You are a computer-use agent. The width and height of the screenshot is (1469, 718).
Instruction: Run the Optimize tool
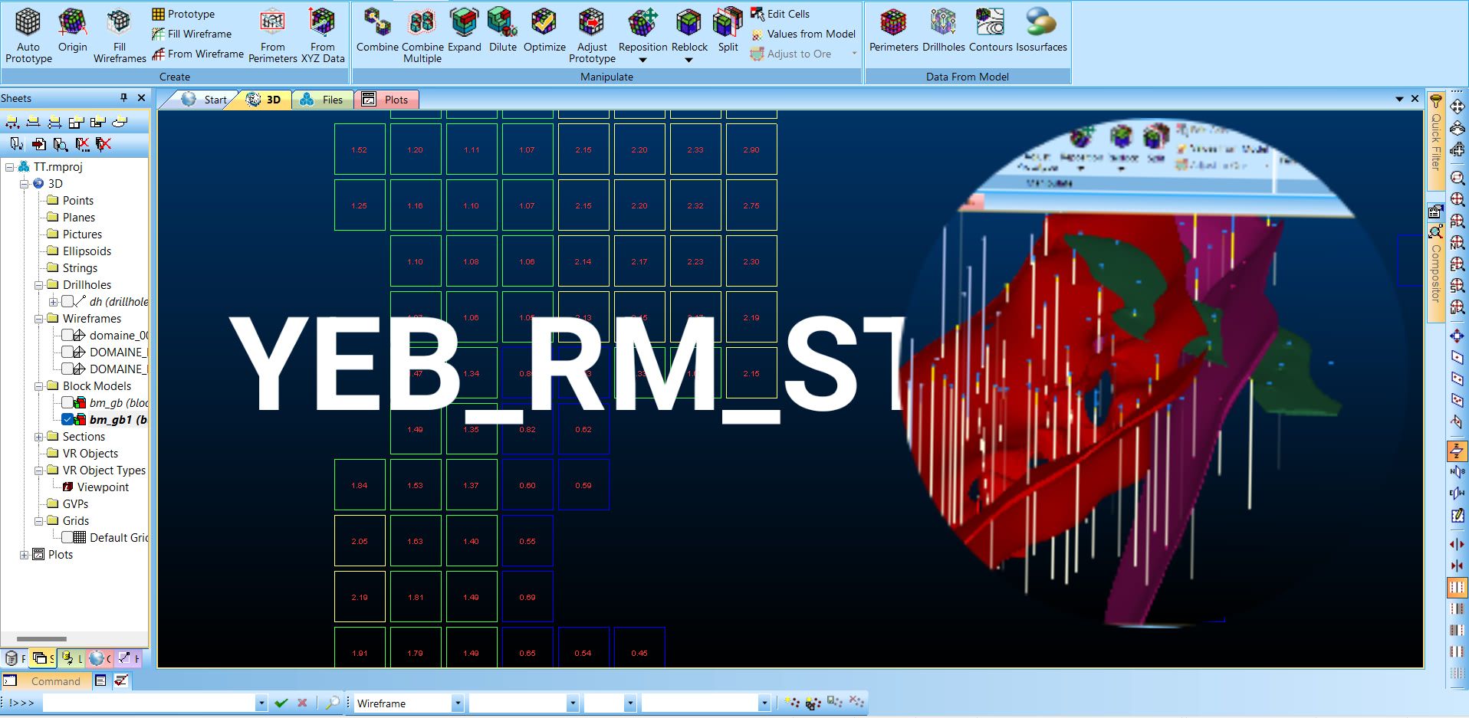pos(544,31)
